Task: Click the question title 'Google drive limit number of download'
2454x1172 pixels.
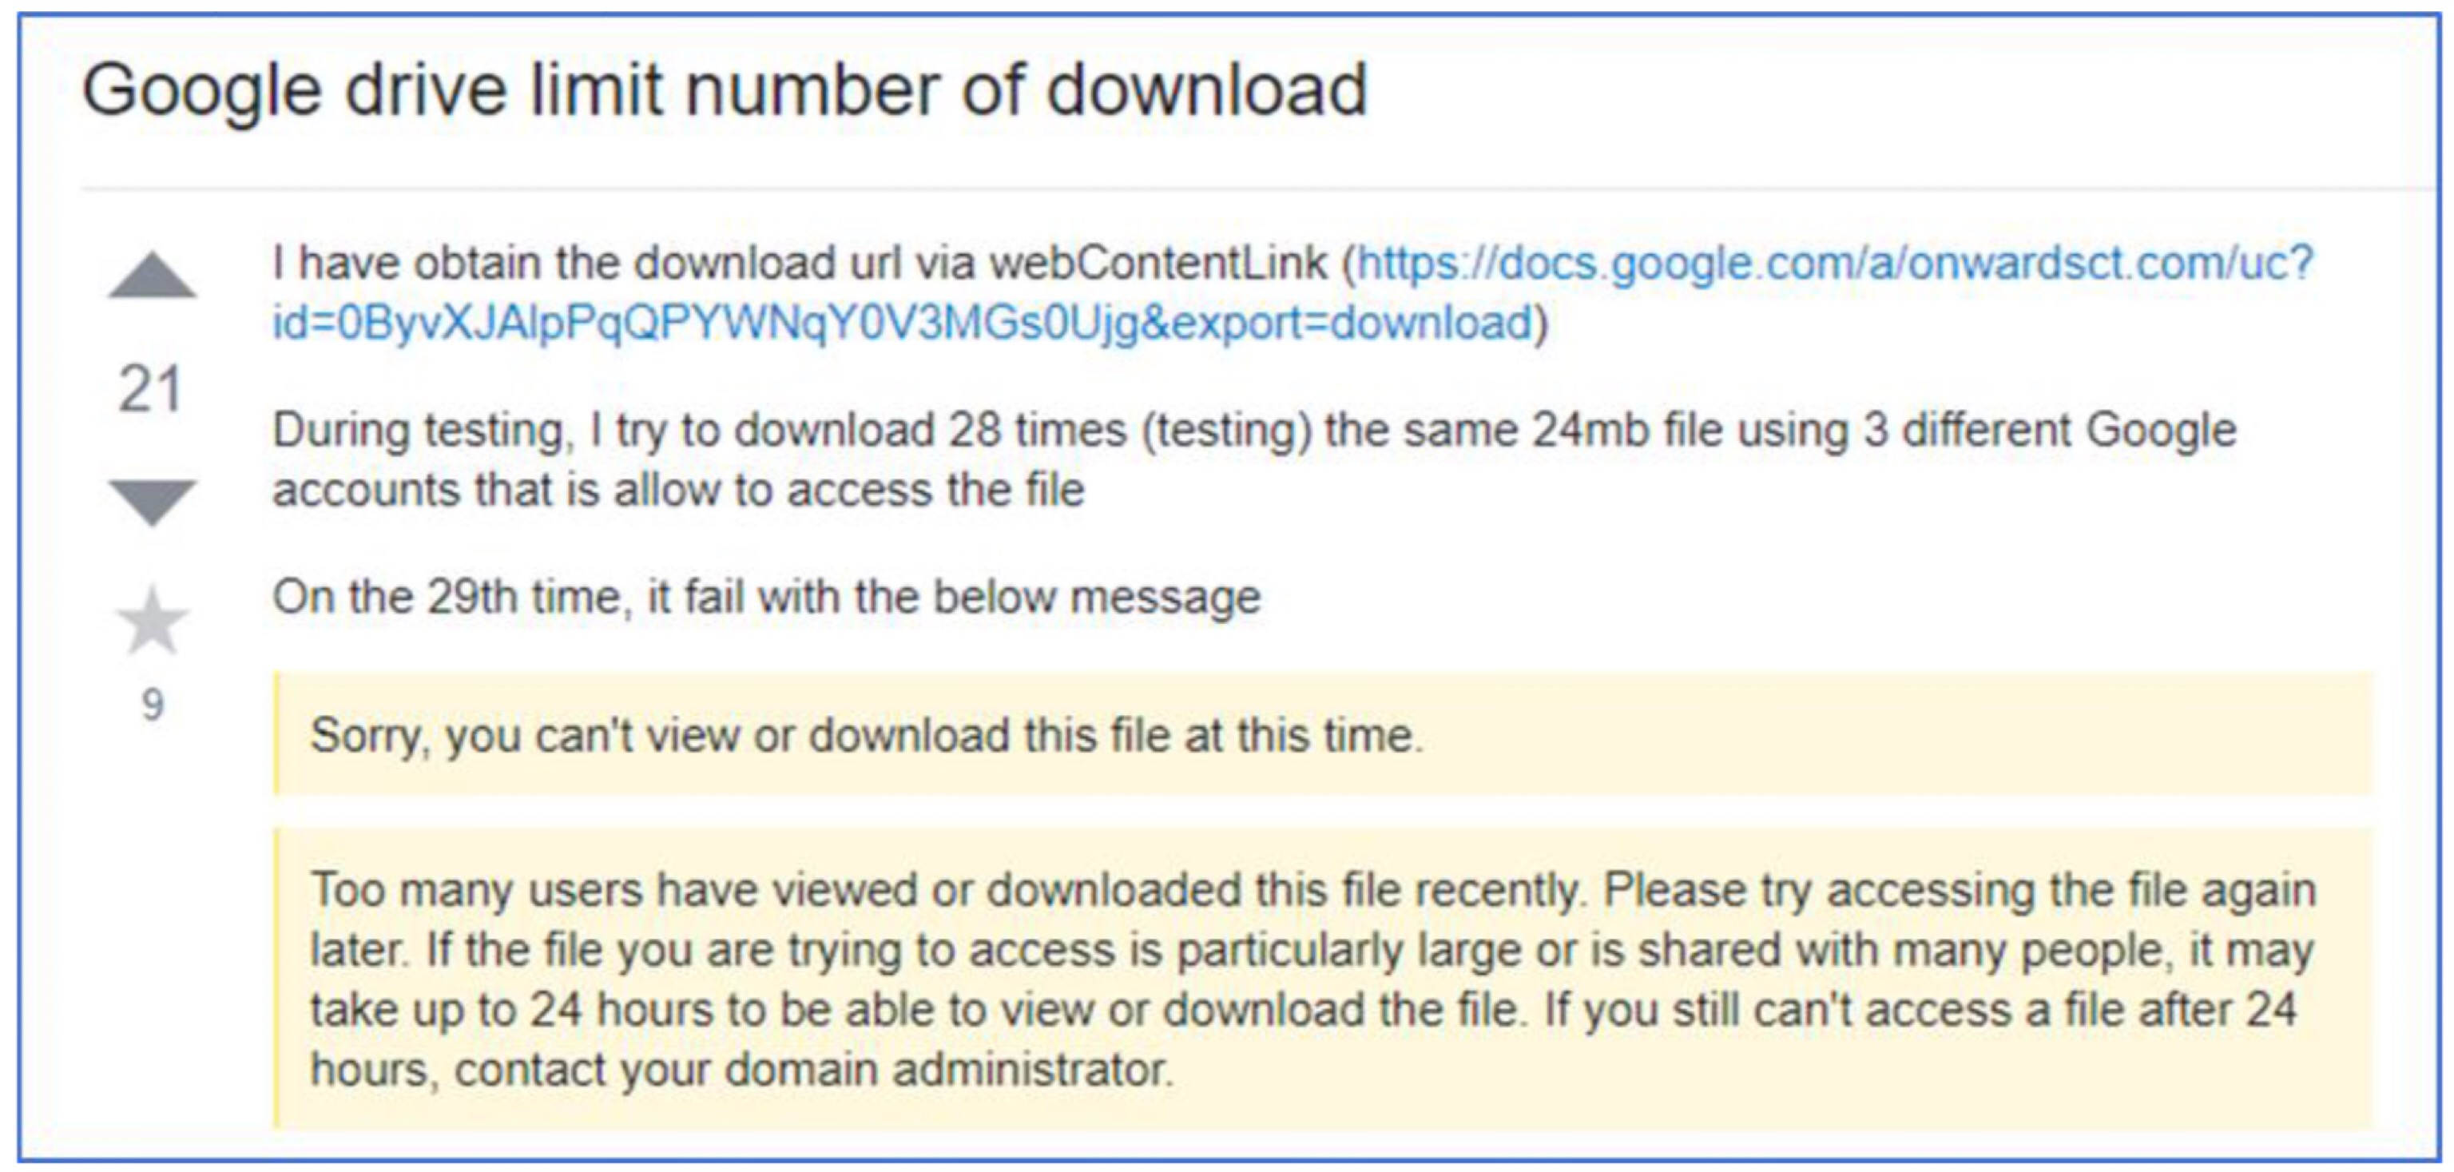Action: pyautogui.click(x=724, y=89)
